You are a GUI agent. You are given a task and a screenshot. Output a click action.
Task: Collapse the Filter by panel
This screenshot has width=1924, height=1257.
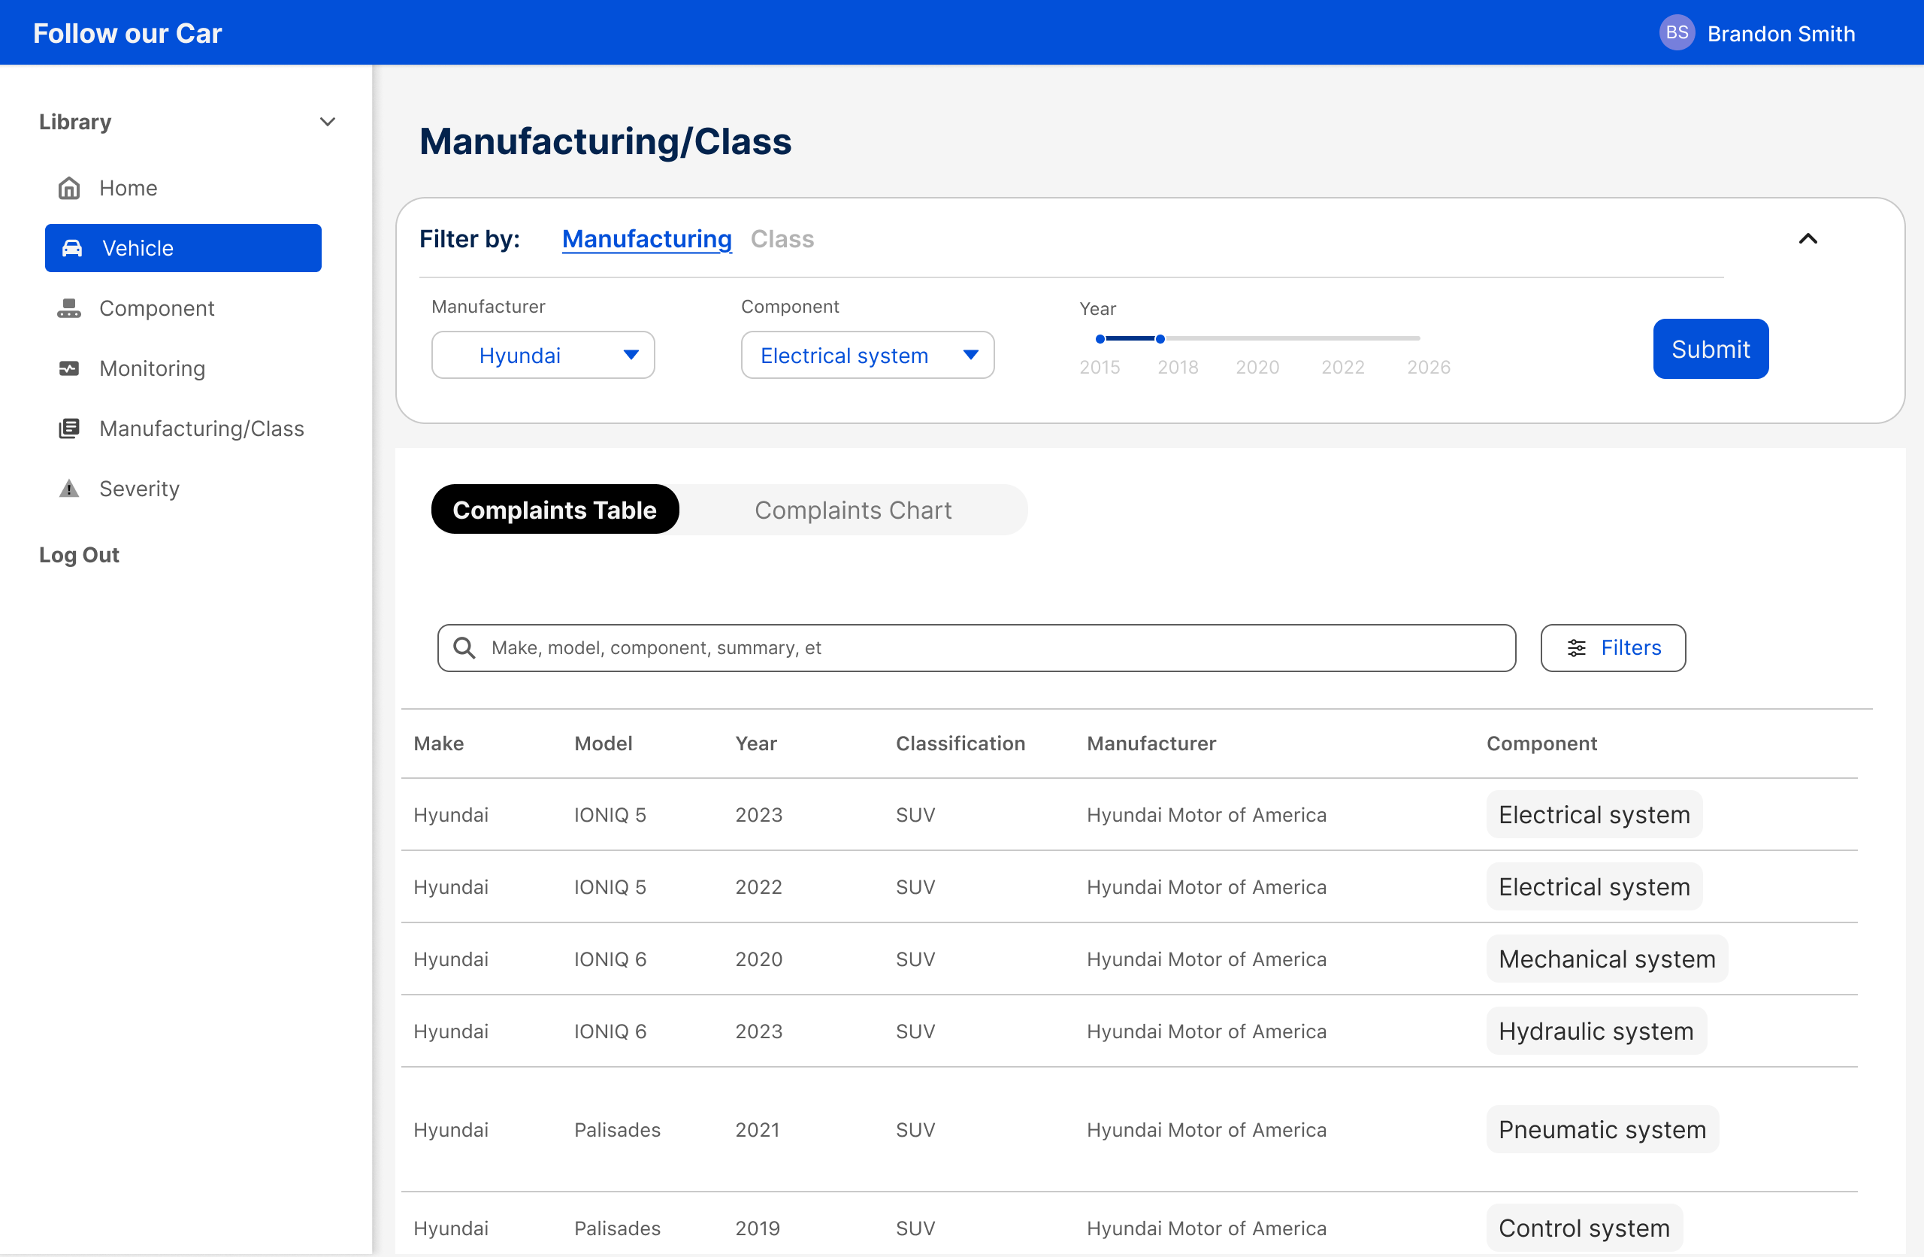pyautogui.click(x=1808, y=238)
